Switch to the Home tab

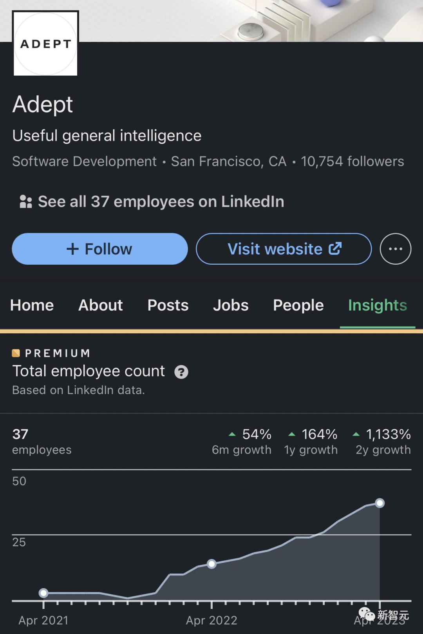32,305
